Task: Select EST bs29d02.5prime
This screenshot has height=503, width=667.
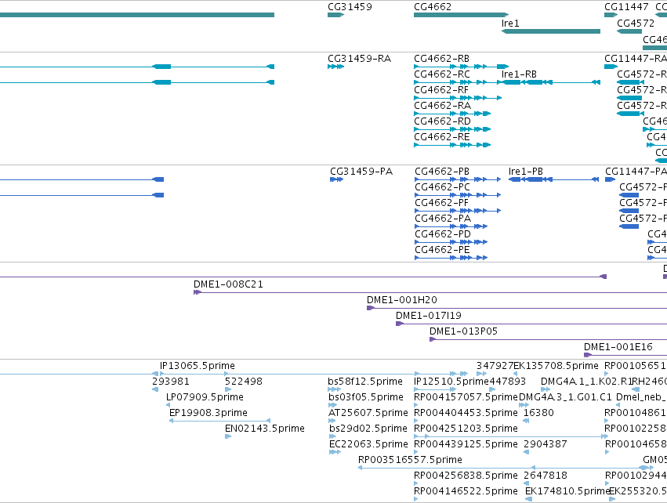Action: [x=368, y=429]
